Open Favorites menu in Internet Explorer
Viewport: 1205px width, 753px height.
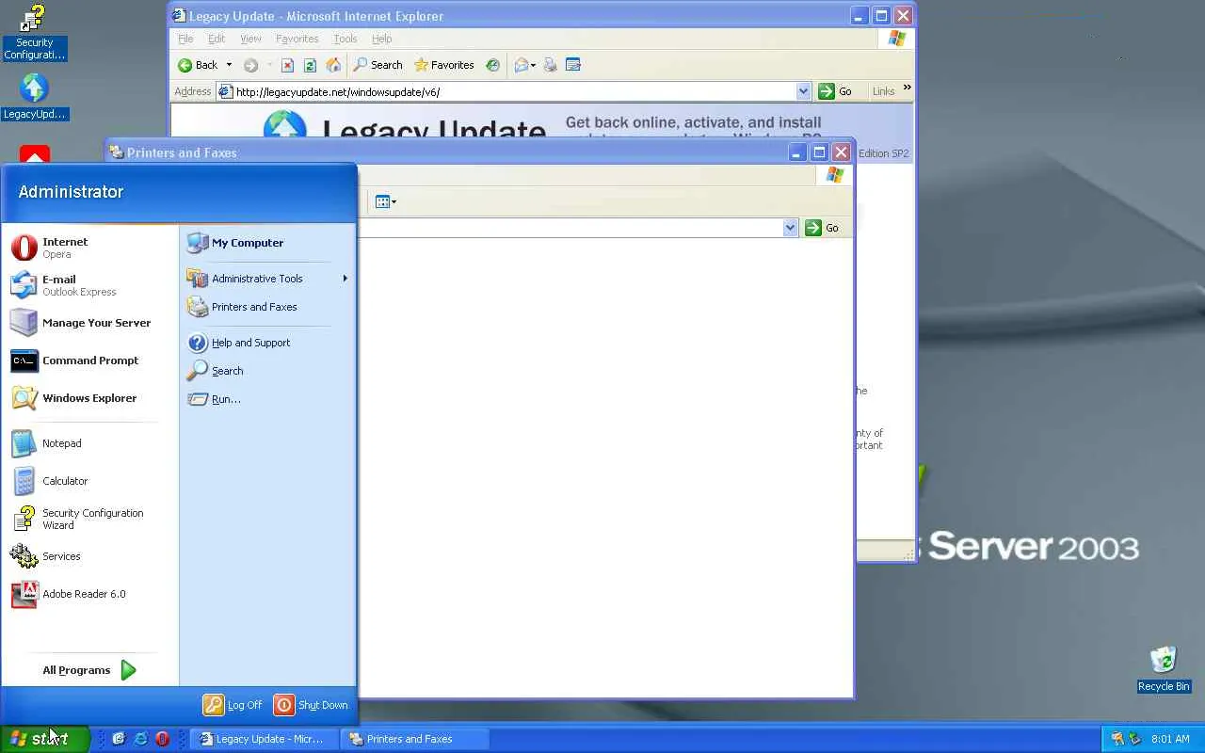(x=297, y=39)
